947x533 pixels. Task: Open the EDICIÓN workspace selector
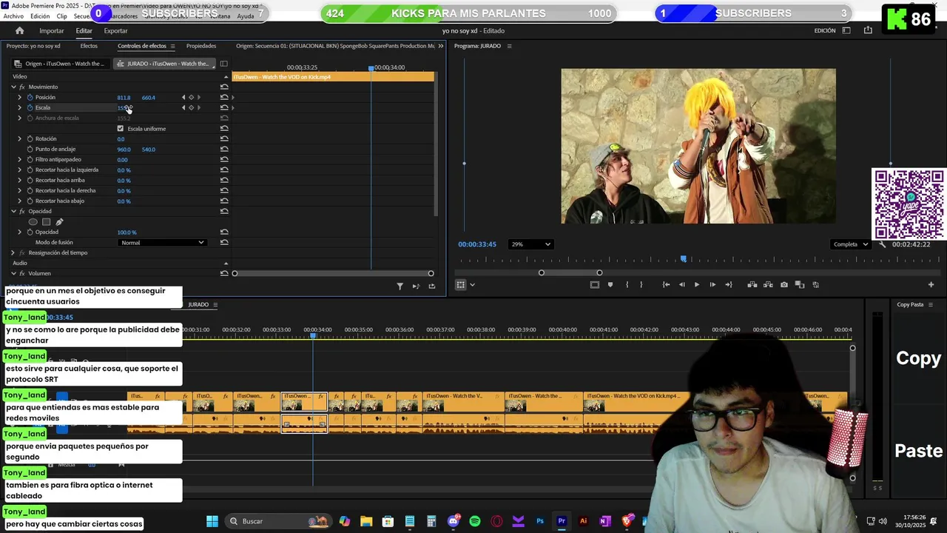point(825,30)
